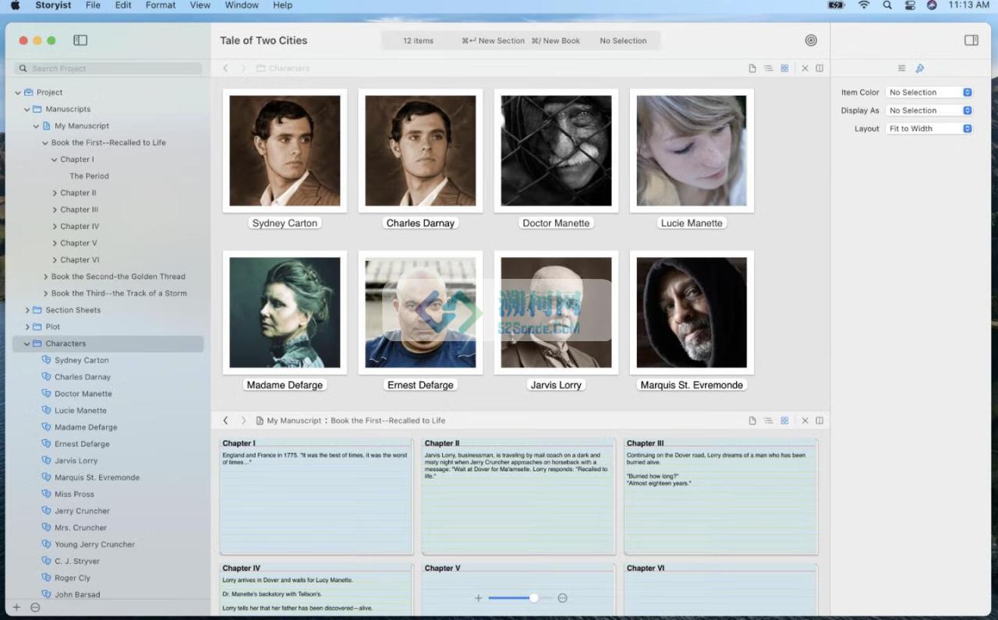This screenshot has height=620, width=998.
Task: Go back in manuscript pane navigation
Action: coord(226,421)
